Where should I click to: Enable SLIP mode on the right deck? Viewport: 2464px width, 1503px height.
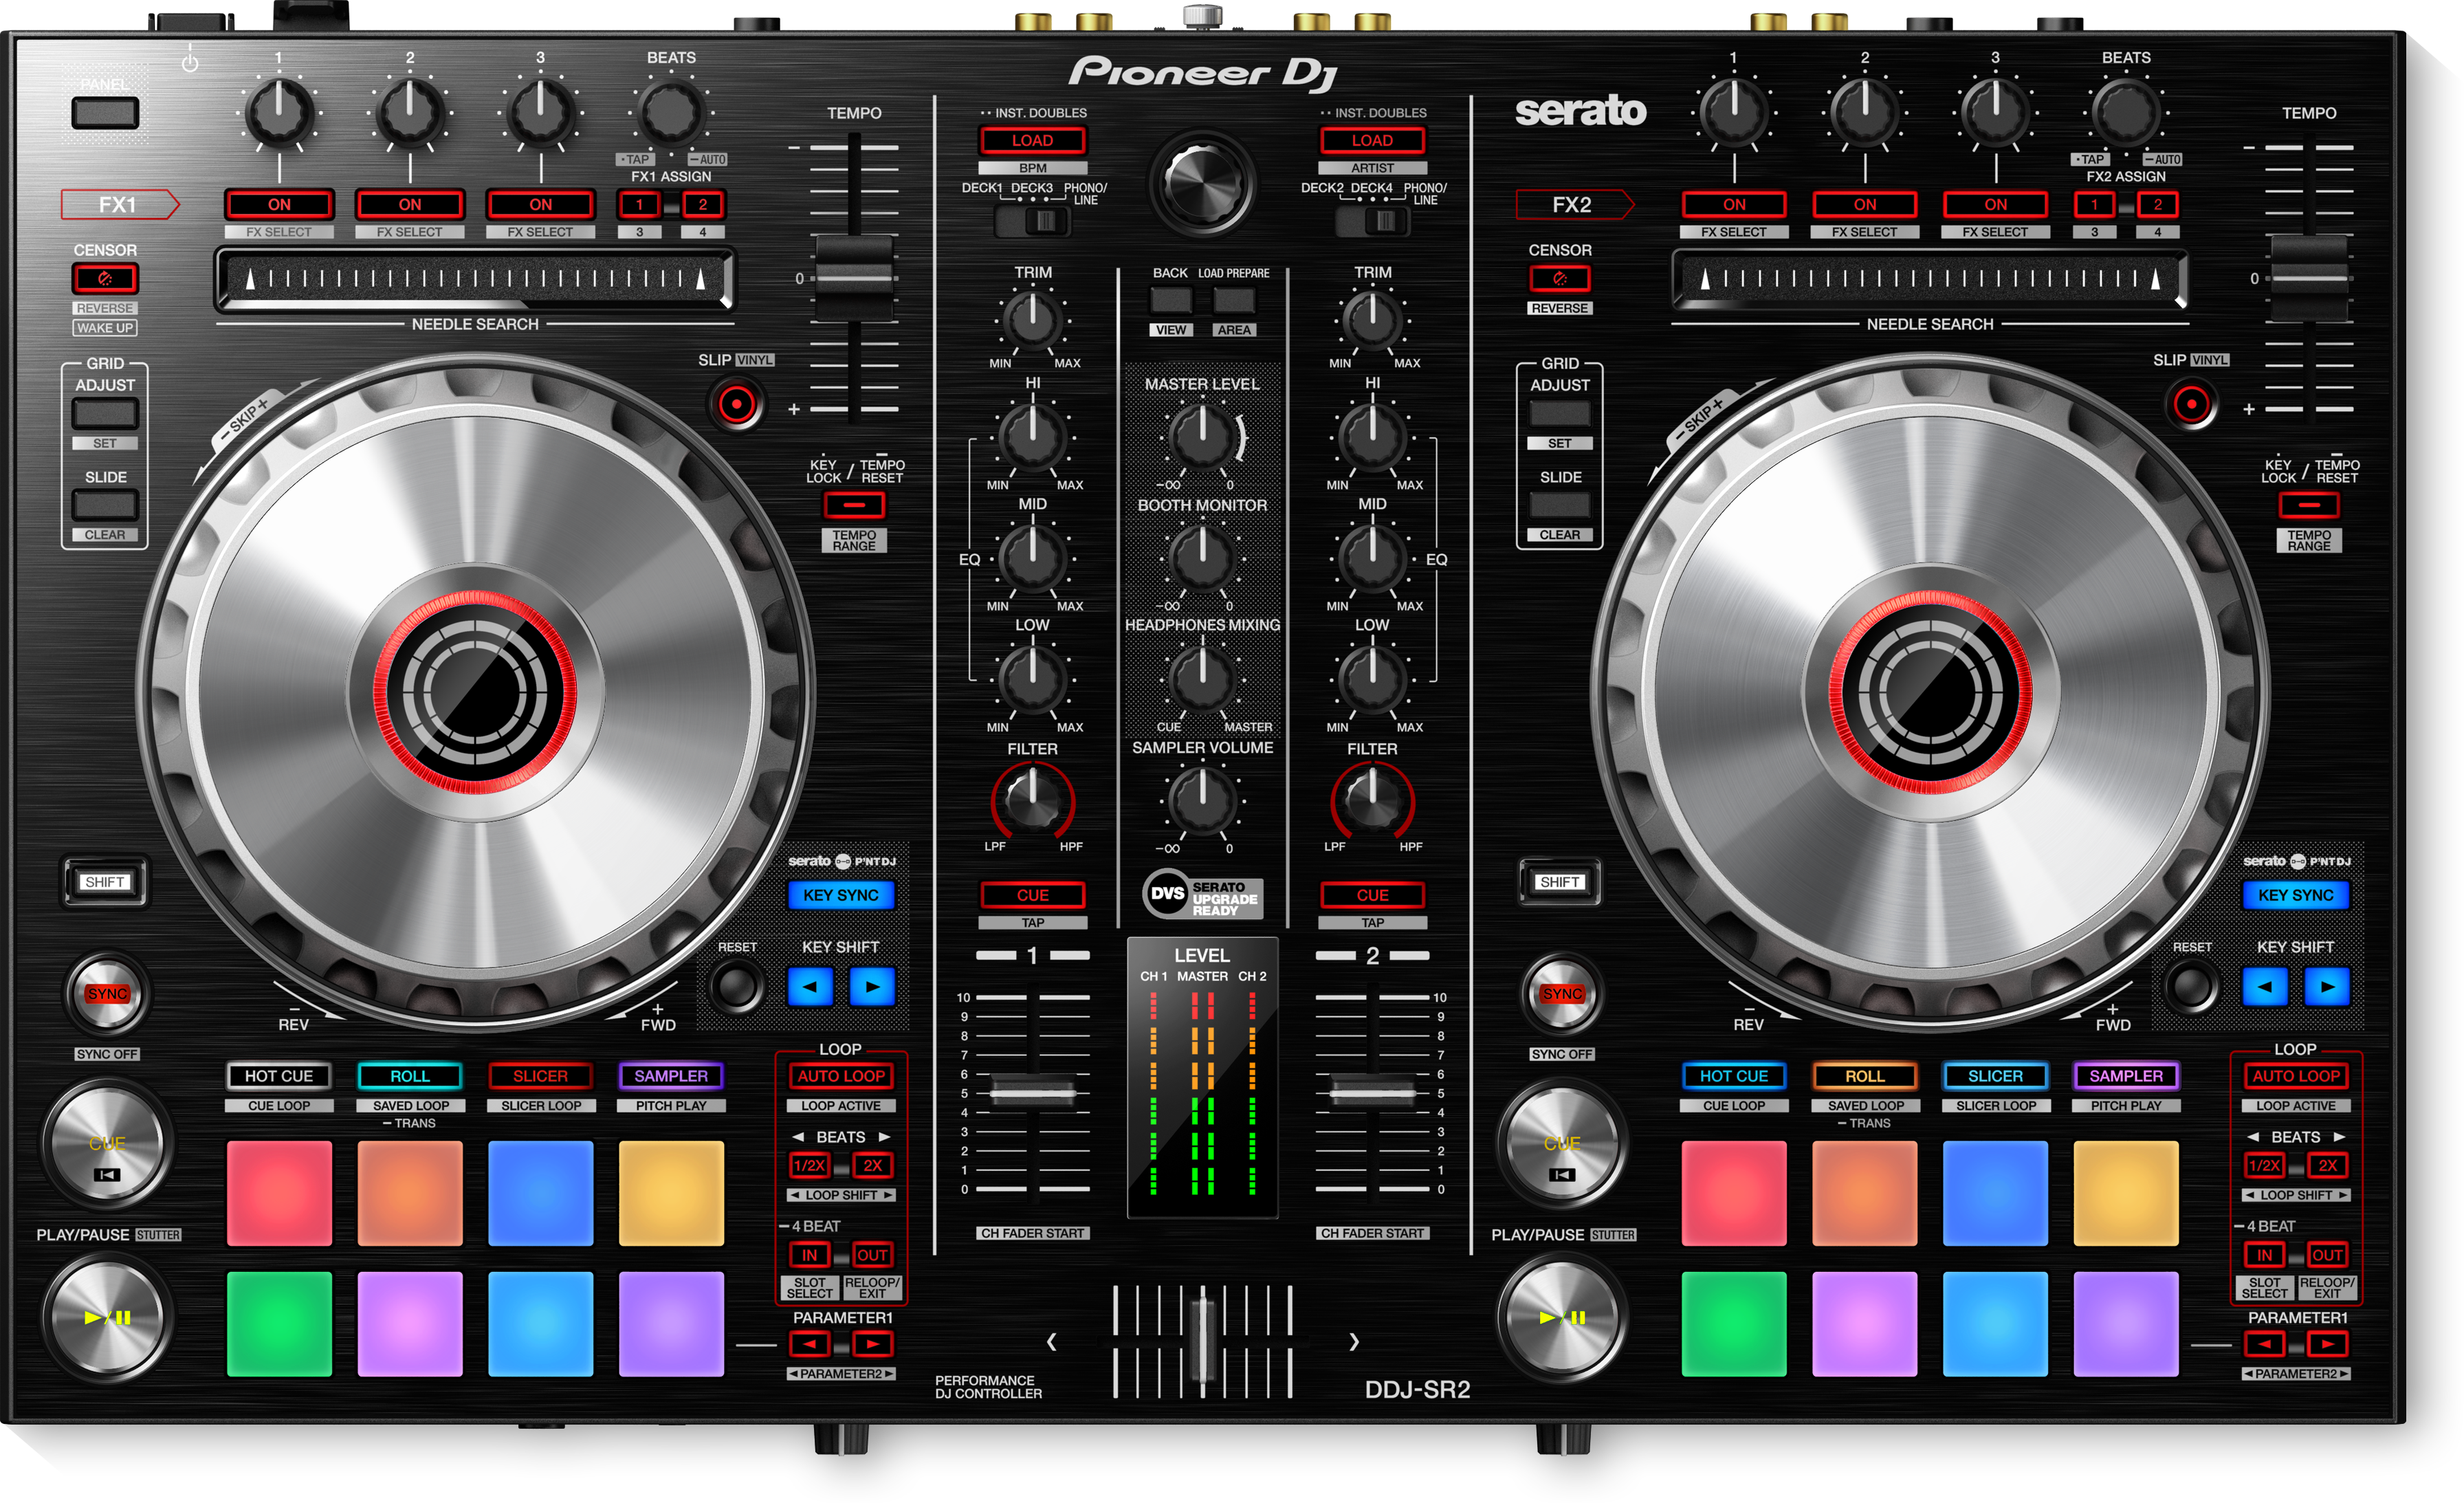click(2192, 404)
